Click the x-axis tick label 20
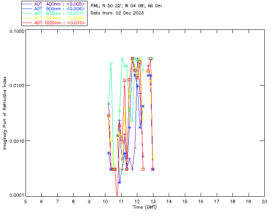The height and width of the screenshot is (218, 272). tap(264, 201)
